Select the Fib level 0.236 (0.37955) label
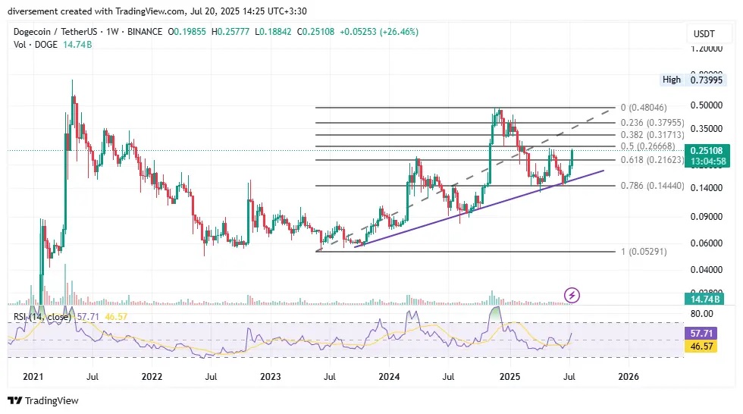 pyautogui.click(x=653, y=123)
